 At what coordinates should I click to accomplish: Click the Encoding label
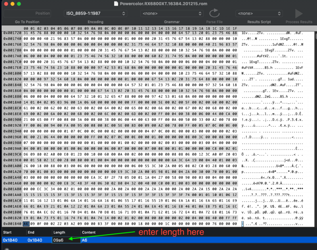click(95, 22)
